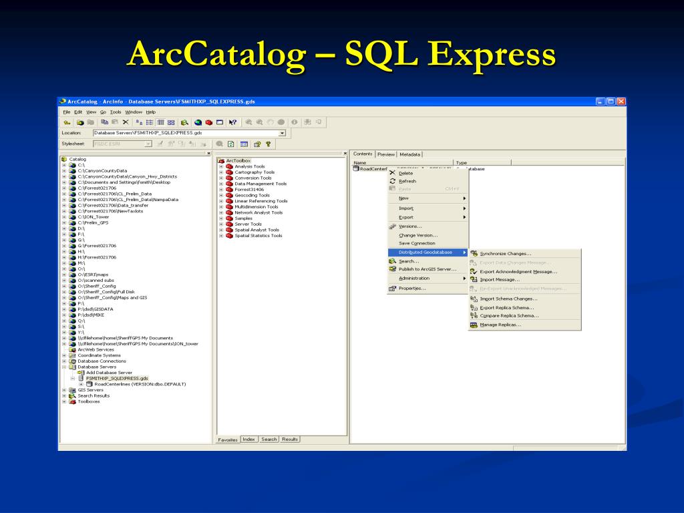Expand the Cartography Tools toolbox
Screen dimensions: 684x513
click(x=221, y=172)
